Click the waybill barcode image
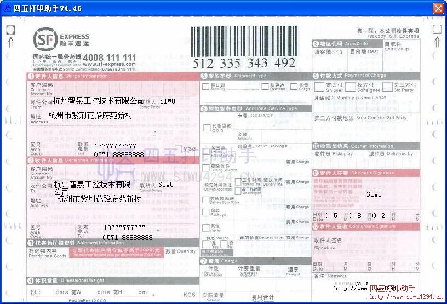 point(244,42)
